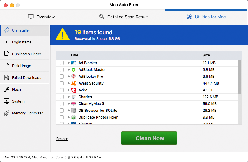This screenshot has width=248, height=162.
Task: Click the Avira red shield icon
Action: click(74, 90)
